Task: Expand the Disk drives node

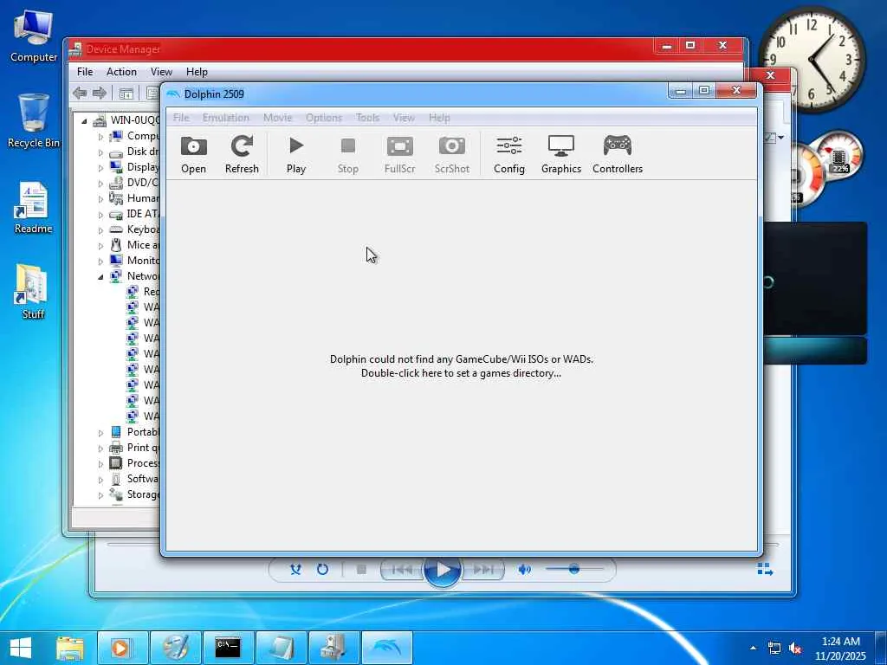Action: [x=100, y=152]
